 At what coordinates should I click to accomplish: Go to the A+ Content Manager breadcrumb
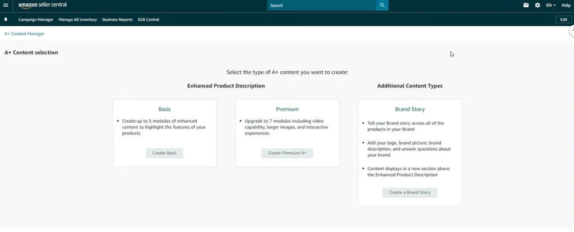click(25, 34)
